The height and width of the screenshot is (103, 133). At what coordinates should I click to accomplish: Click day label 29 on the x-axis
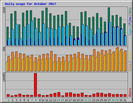[117, 100]
